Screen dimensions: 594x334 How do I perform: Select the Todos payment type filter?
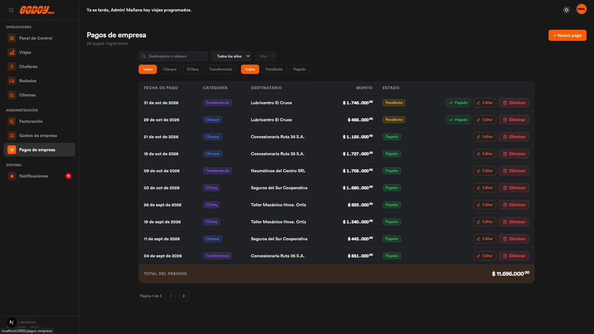pyautogui.click(x=148, y=69)
